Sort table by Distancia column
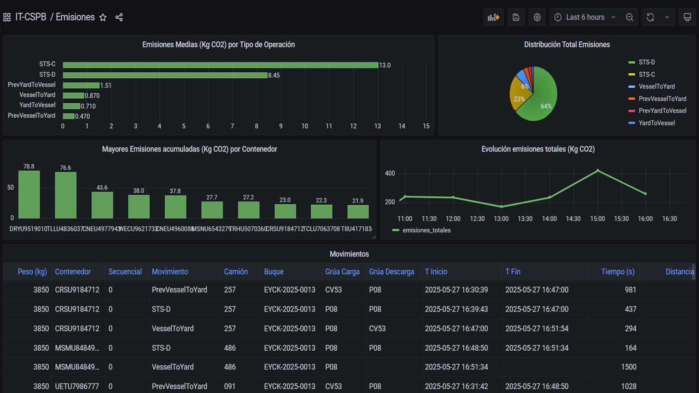699x393 pixels. point(680,272)
